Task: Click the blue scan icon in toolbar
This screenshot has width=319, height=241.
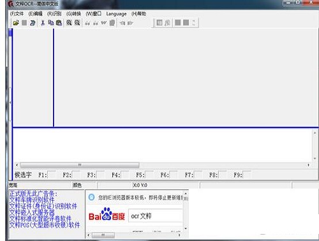Action: [x=33, y=22]
